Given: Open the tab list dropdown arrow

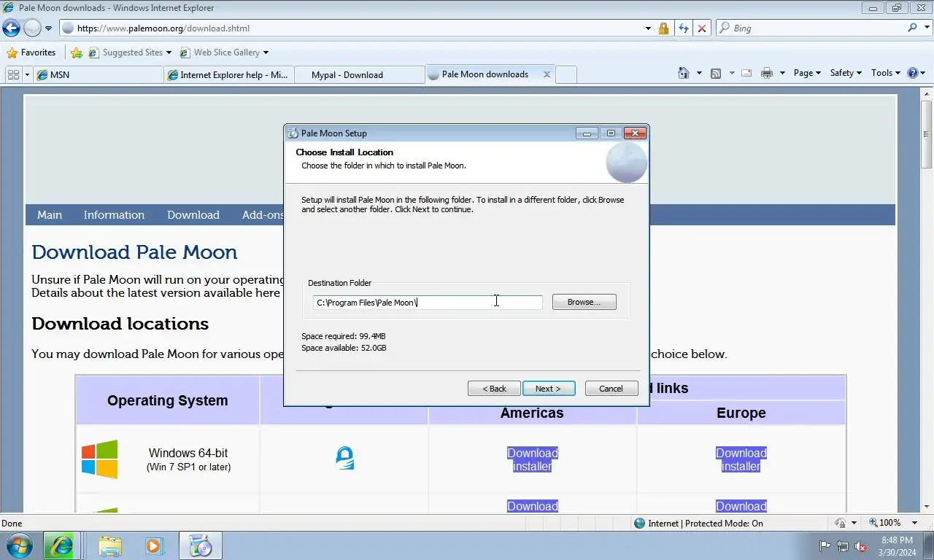Looking at the screenshot, I should pos(28,74).
